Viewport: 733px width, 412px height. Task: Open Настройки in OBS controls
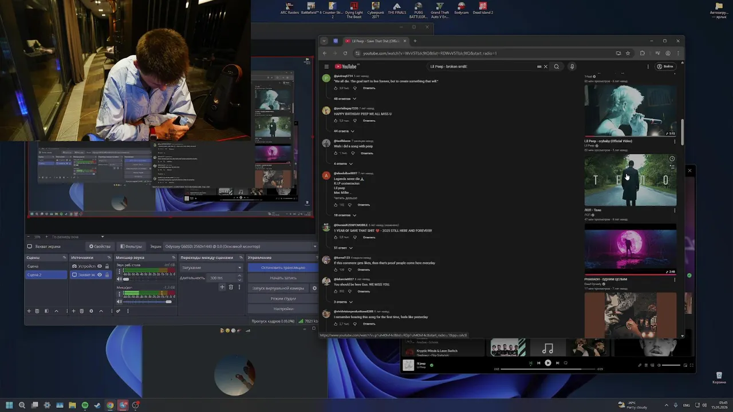[283, 308]
